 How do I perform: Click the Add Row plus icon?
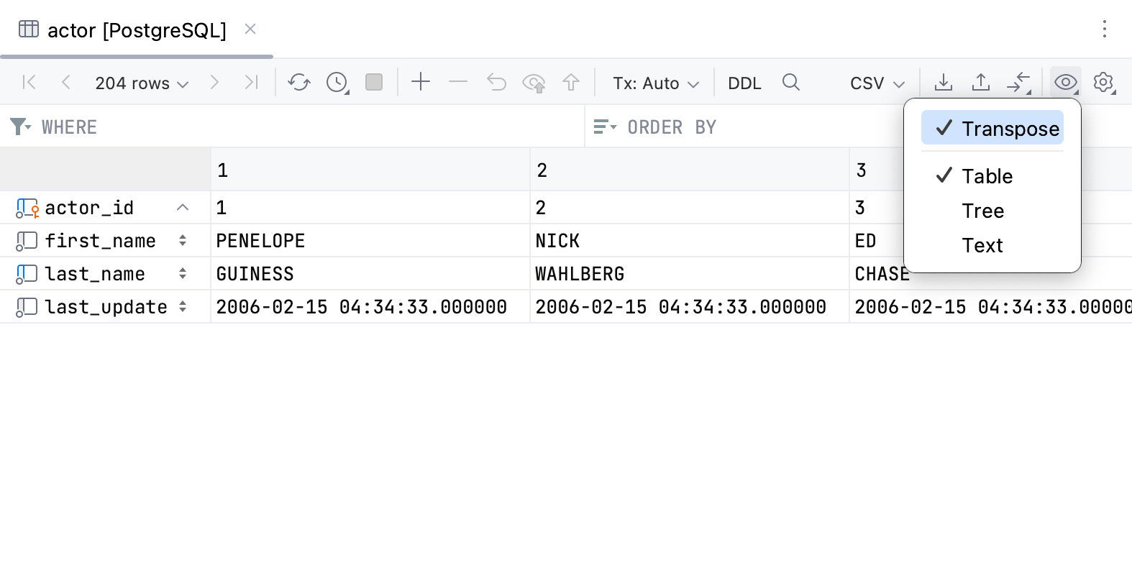pos(421,83)
